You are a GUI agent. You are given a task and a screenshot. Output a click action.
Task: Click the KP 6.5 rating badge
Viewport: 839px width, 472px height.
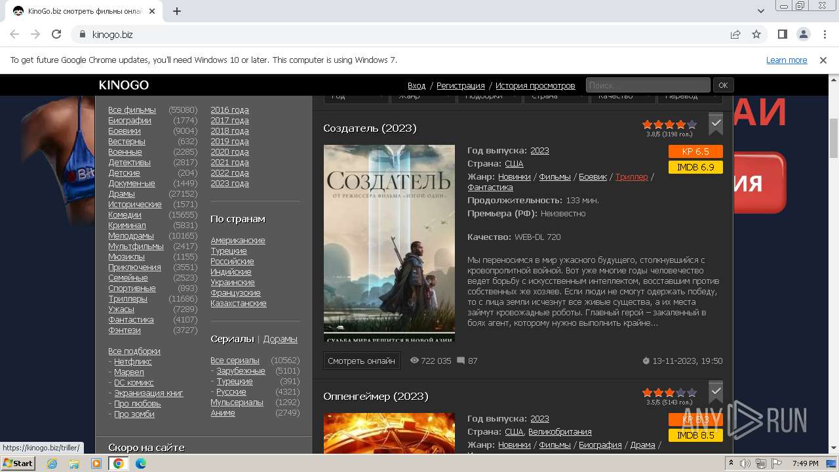695,151
